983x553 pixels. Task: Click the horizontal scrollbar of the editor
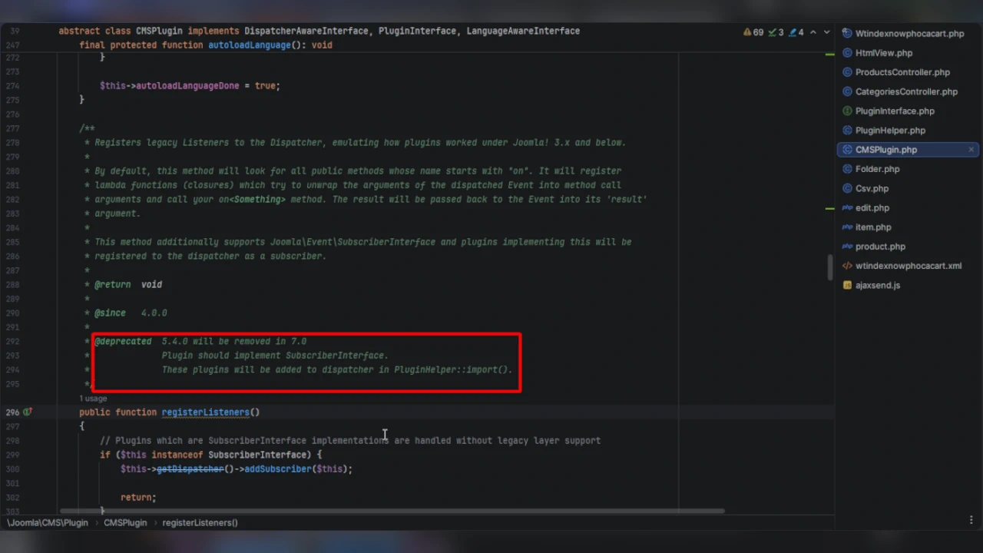(392, 511)
